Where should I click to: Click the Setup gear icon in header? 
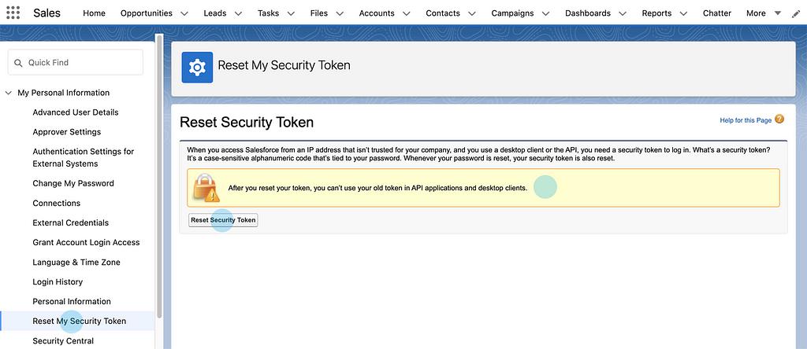(197, 67)
